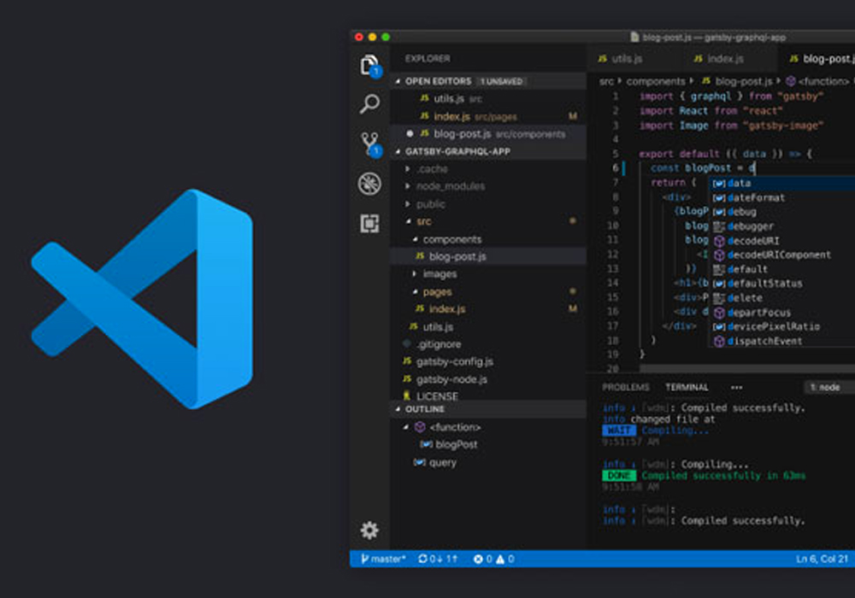Click the src breadcrumb segment

606,81
